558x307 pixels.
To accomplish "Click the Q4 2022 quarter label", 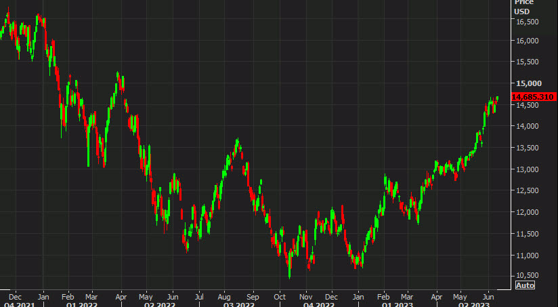I will coord(319,304).
